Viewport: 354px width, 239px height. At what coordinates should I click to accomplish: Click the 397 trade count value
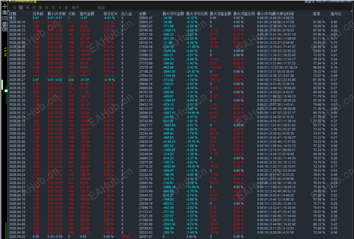tap(71, 228)
